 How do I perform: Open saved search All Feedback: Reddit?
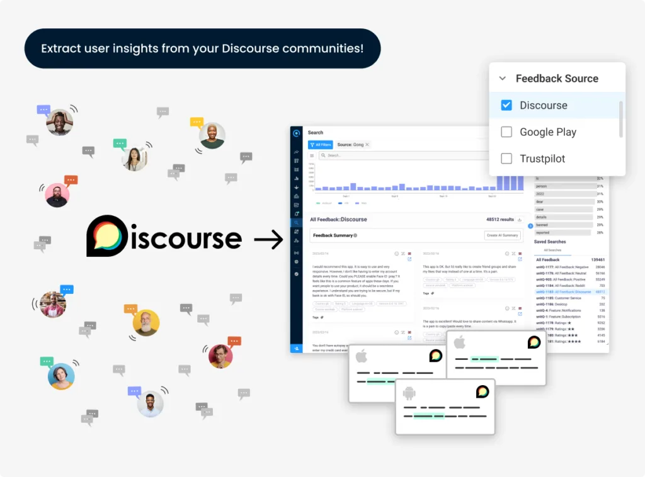(569, 286)
